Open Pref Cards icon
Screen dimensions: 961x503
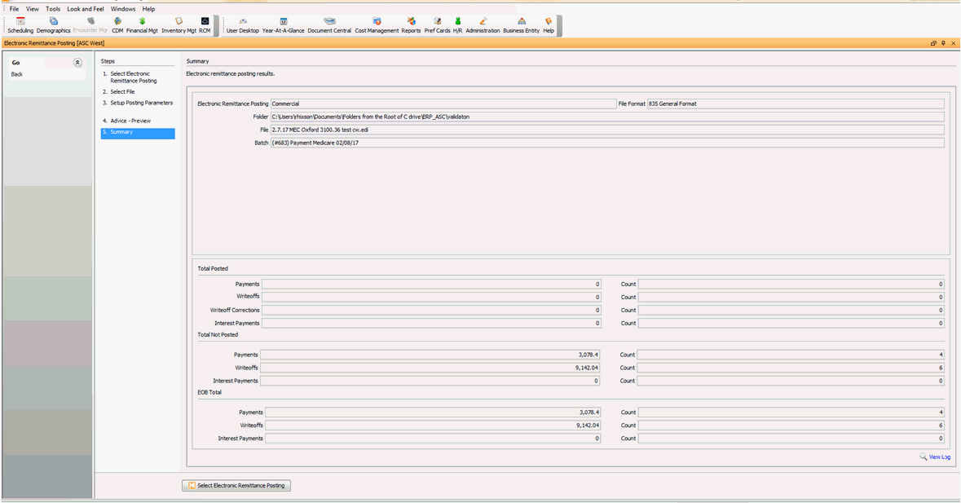pos(437,25)
